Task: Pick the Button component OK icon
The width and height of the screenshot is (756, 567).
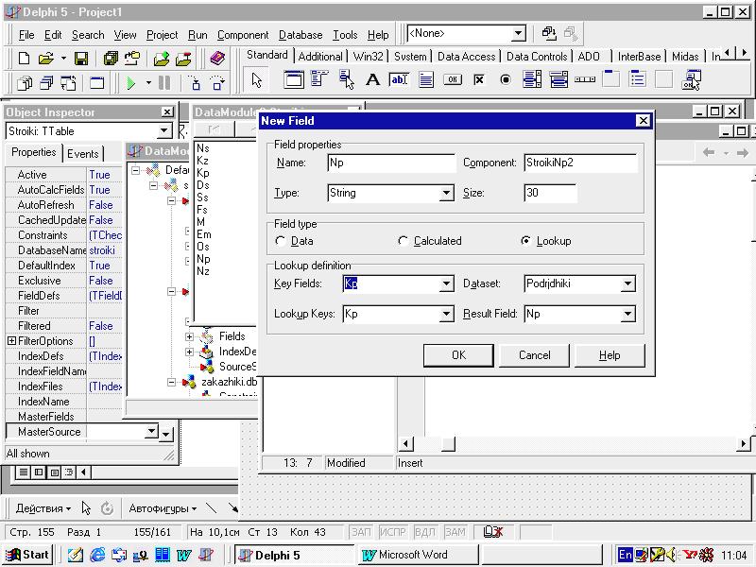Action: [453, 79]
